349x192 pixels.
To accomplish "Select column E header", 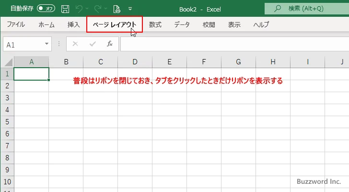I will 169,62.
